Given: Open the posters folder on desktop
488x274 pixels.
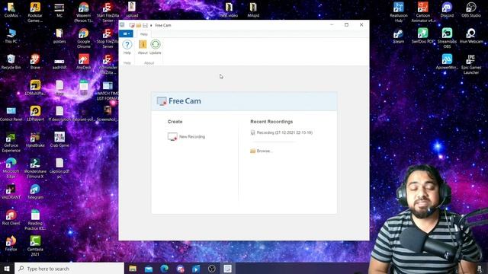Looking at the screenshot, I should click(59, 36).
